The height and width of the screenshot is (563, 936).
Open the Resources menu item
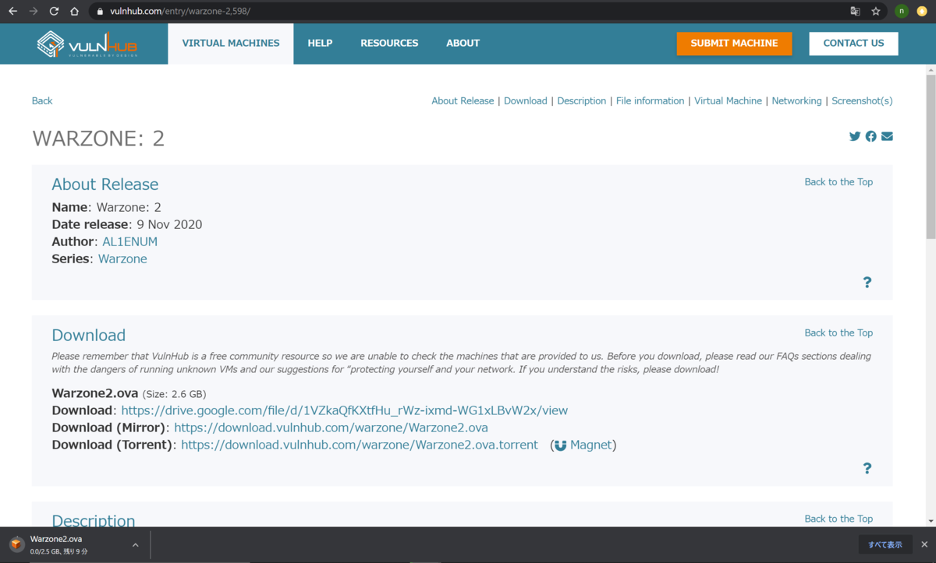(x=389, y=44)
